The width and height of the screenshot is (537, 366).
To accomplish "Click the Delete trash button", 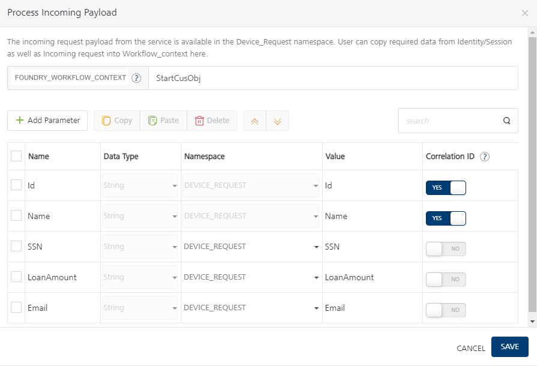I will [x=212, y=121].
